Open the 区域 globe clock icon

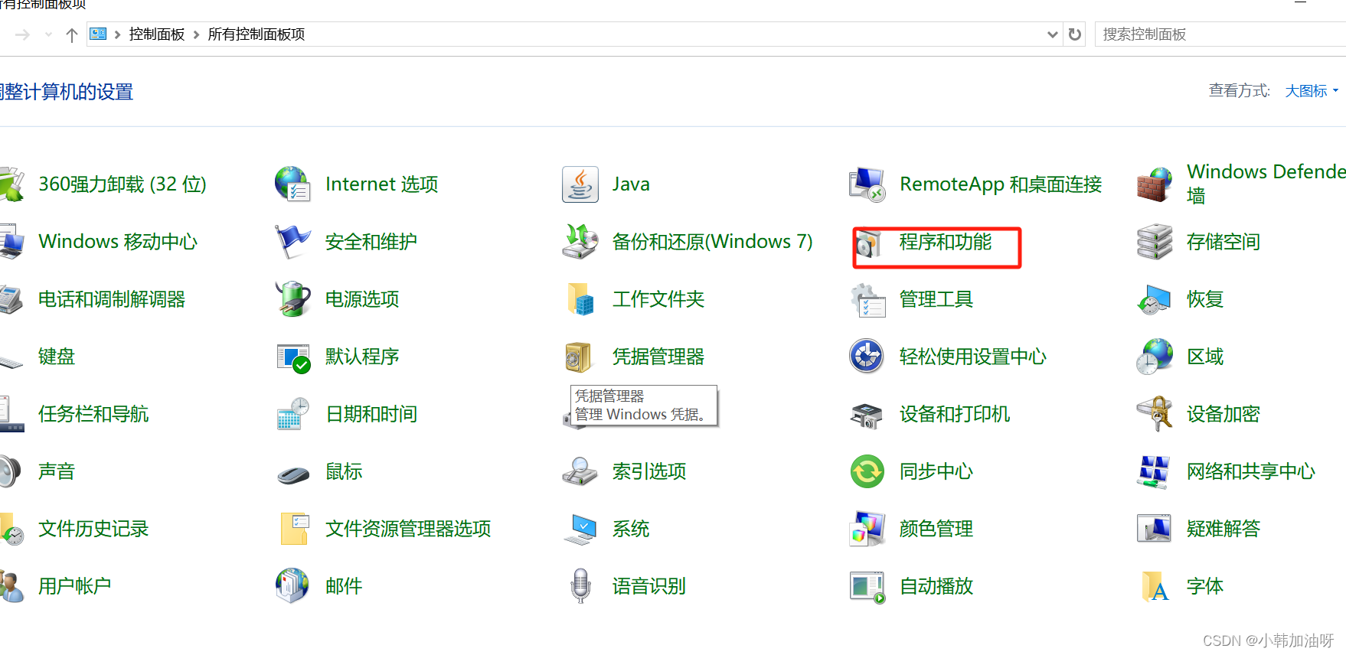tap(1155, 357)
